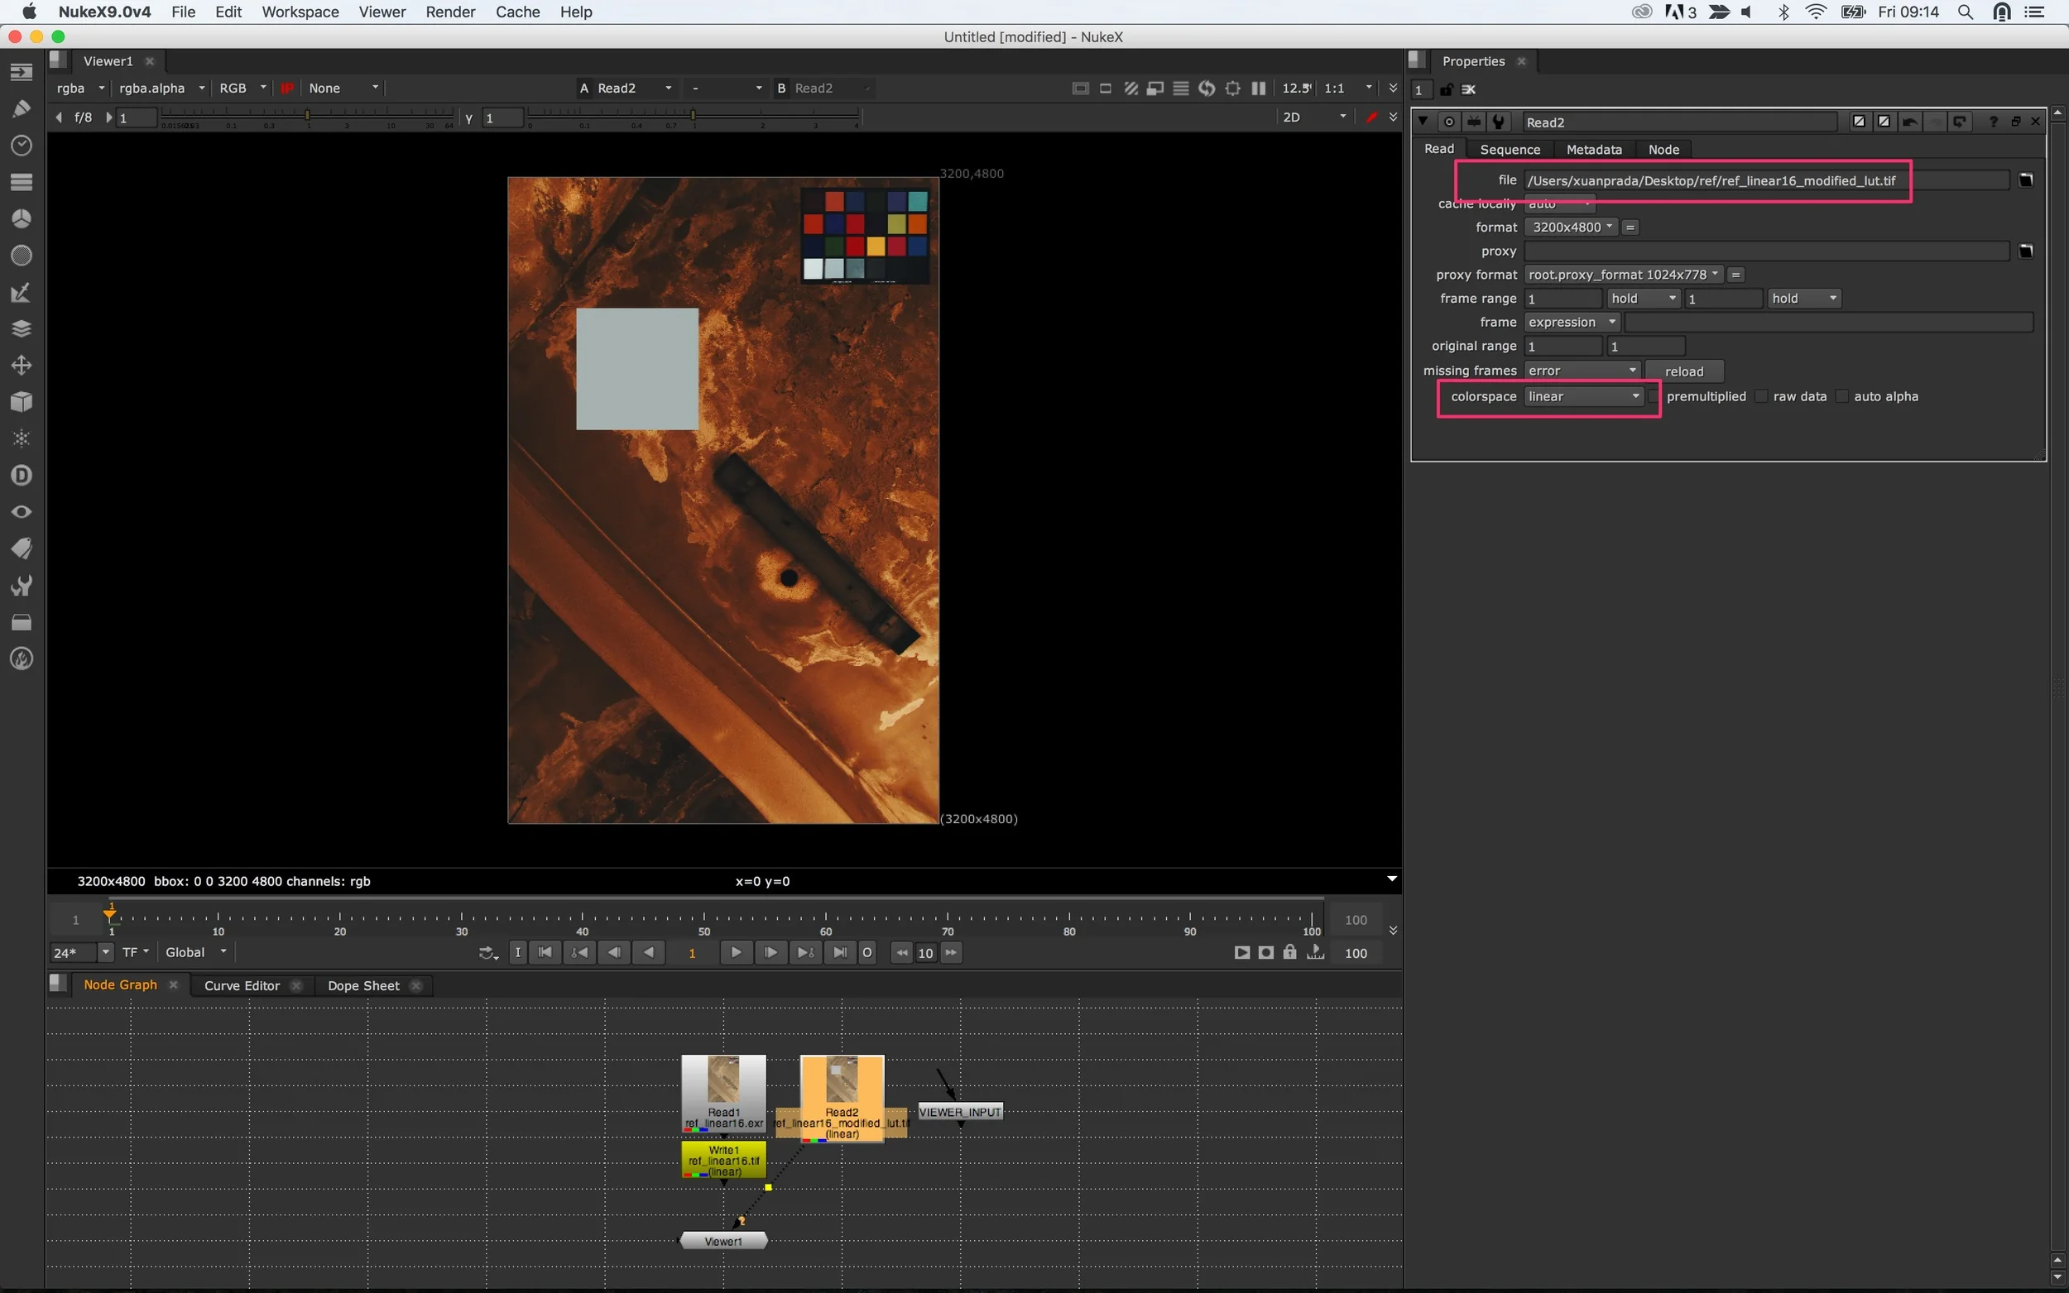Enable the auto alpha checkbox

point(1842,396)
